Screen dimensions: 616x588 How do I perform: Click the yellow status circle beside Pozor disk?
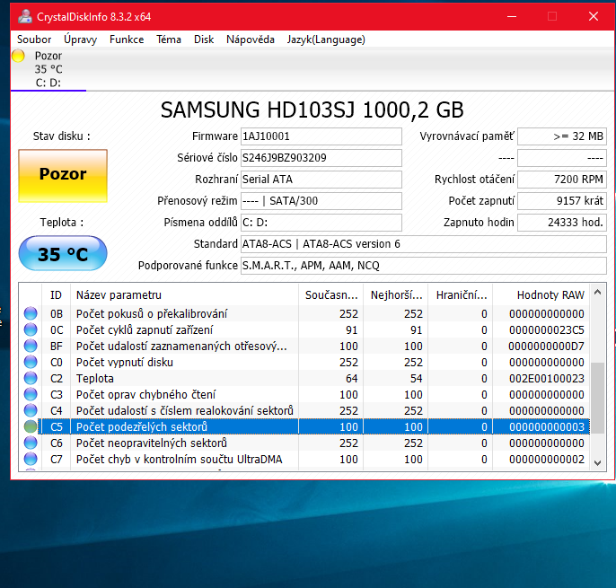tap(18, 57)
